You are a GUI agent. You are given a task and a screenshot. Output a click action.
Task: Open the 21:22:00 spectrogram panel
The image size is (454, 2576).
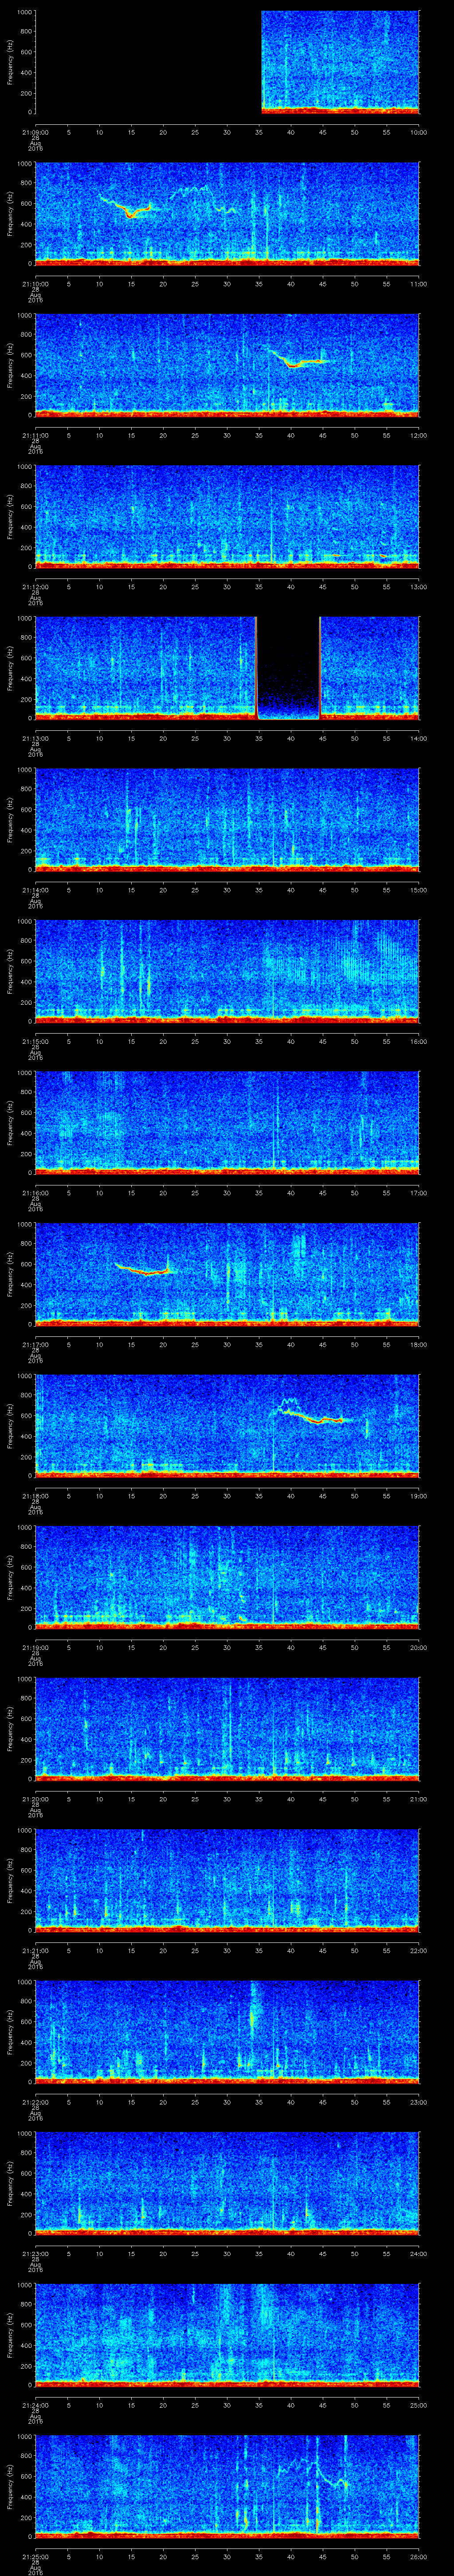point(227,2032)
